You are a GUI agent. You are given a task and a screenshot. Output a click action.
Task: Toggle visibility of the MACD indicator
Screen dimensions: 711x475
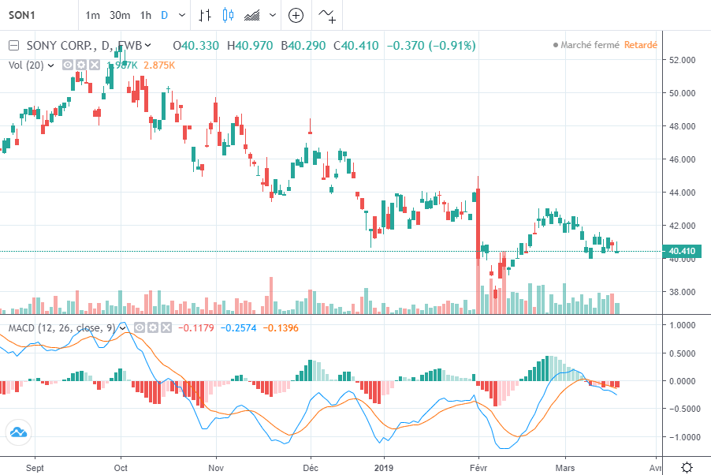click(x=140, y=327)
